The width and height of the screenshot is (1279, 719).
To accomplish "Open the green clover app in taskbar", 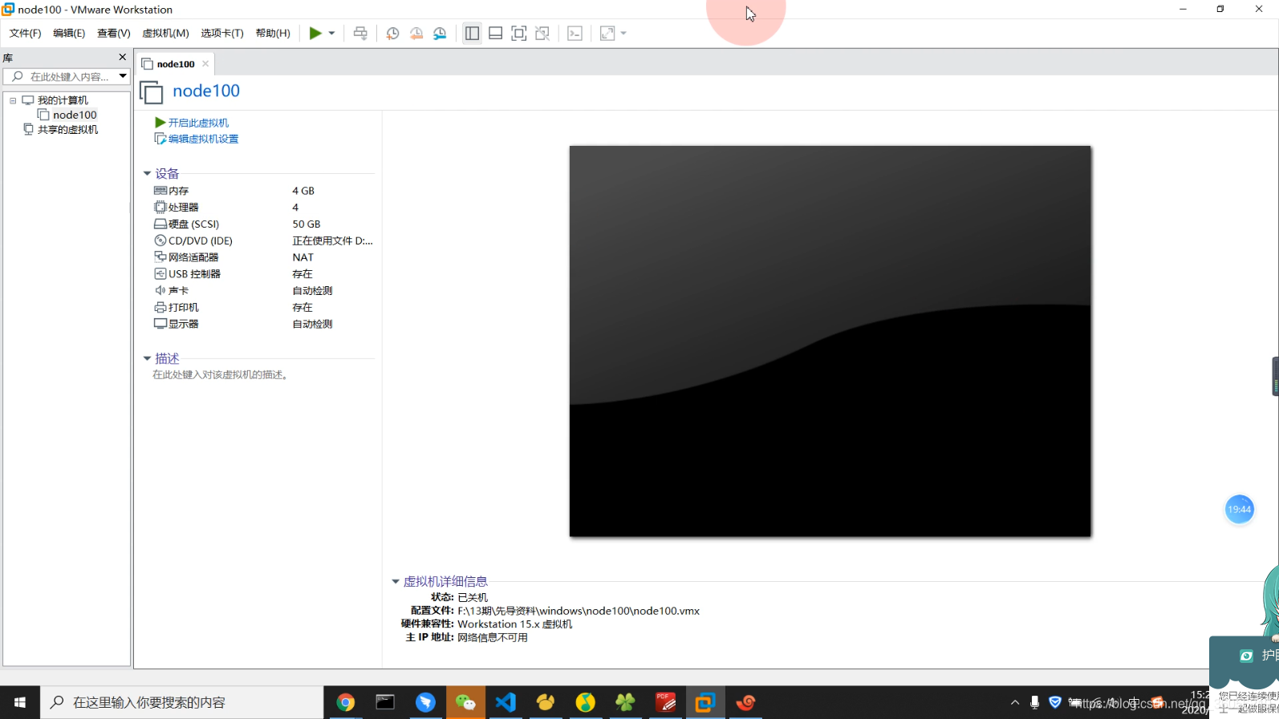I will pyautogui.click(x=625, y=702).
